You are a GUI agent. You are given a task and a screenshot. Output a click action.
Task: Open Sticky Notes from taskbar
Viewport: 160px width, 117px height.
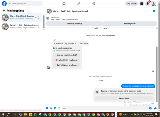(x=30, y=114)
